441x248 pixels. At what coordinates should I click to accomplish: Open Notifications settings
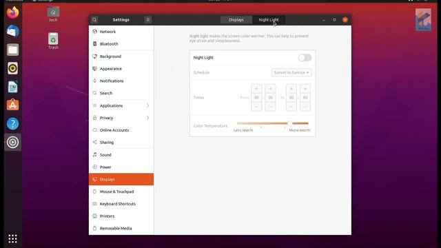point(121,81)
